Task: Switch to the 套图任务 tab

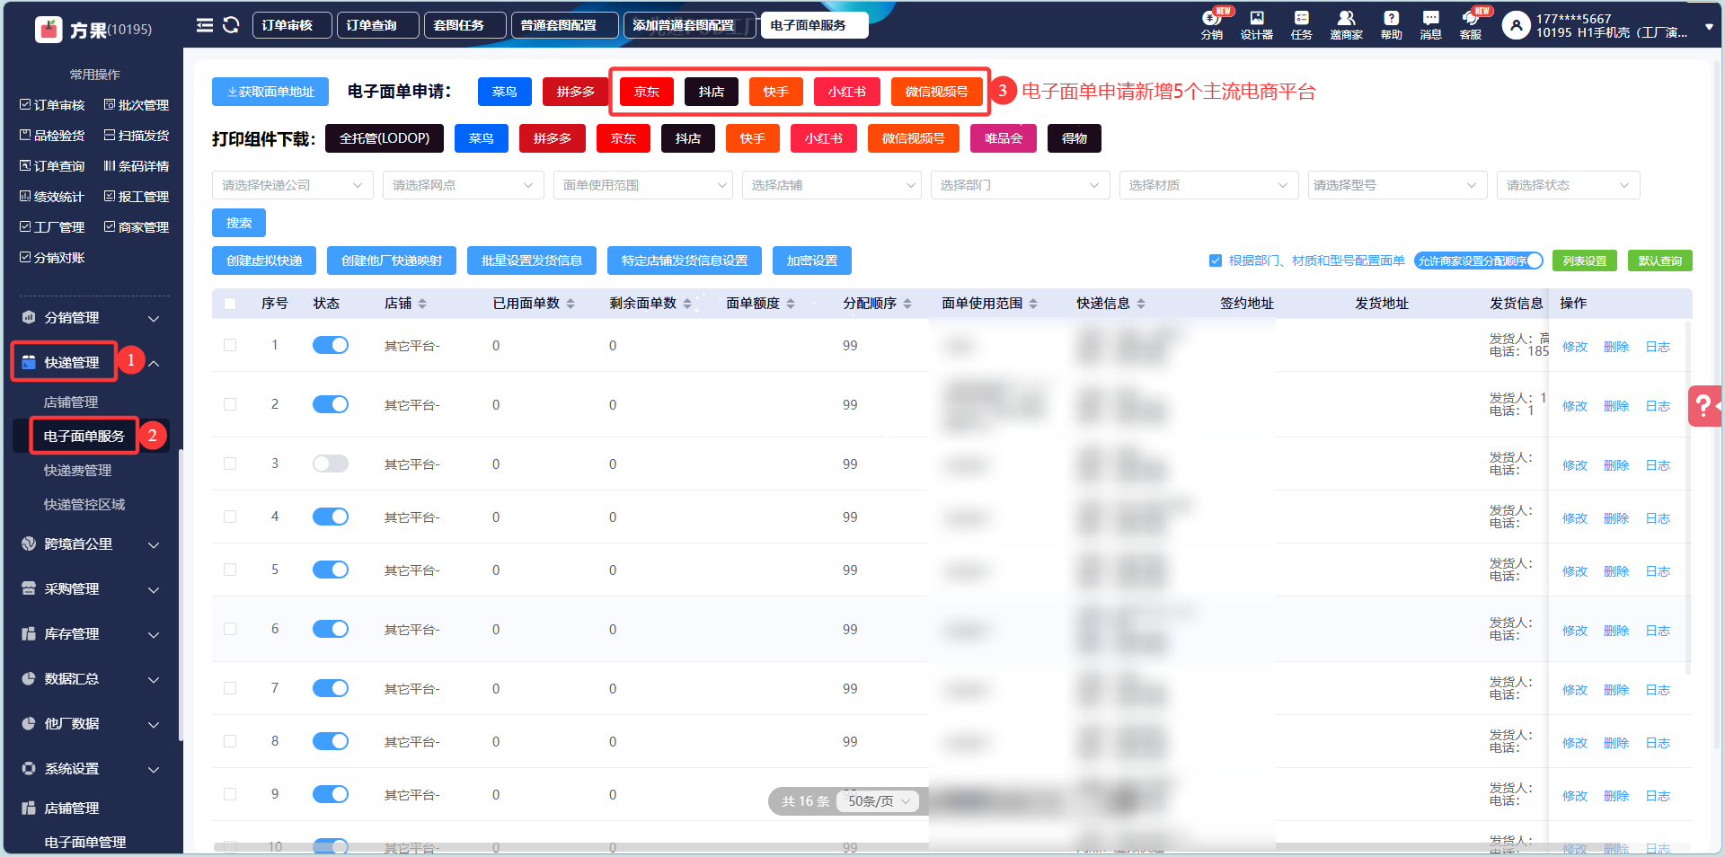Action: click(x=464, y=25)
